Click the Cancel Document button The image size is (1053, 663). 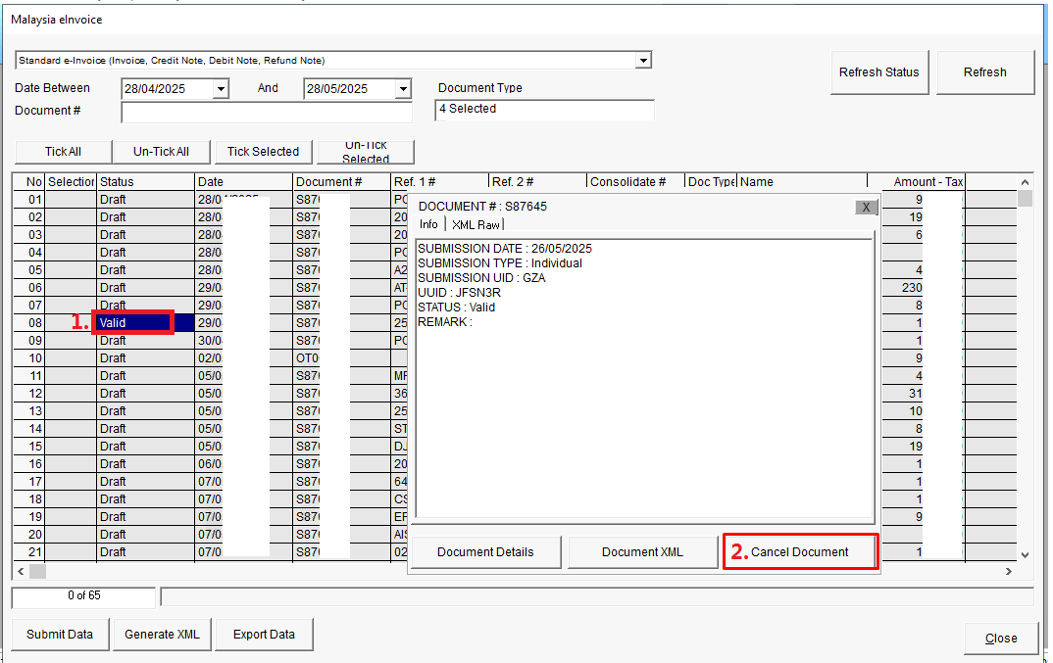[x=799, y=552]
